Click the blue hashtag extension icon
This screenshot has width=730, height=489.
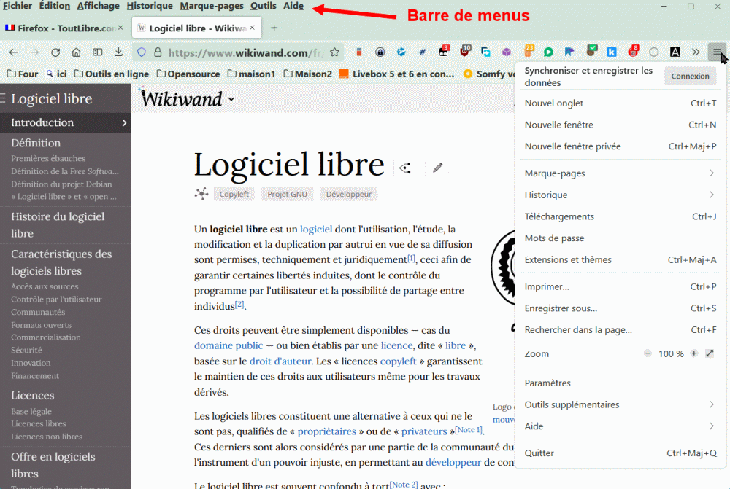[x=422, y=52]
